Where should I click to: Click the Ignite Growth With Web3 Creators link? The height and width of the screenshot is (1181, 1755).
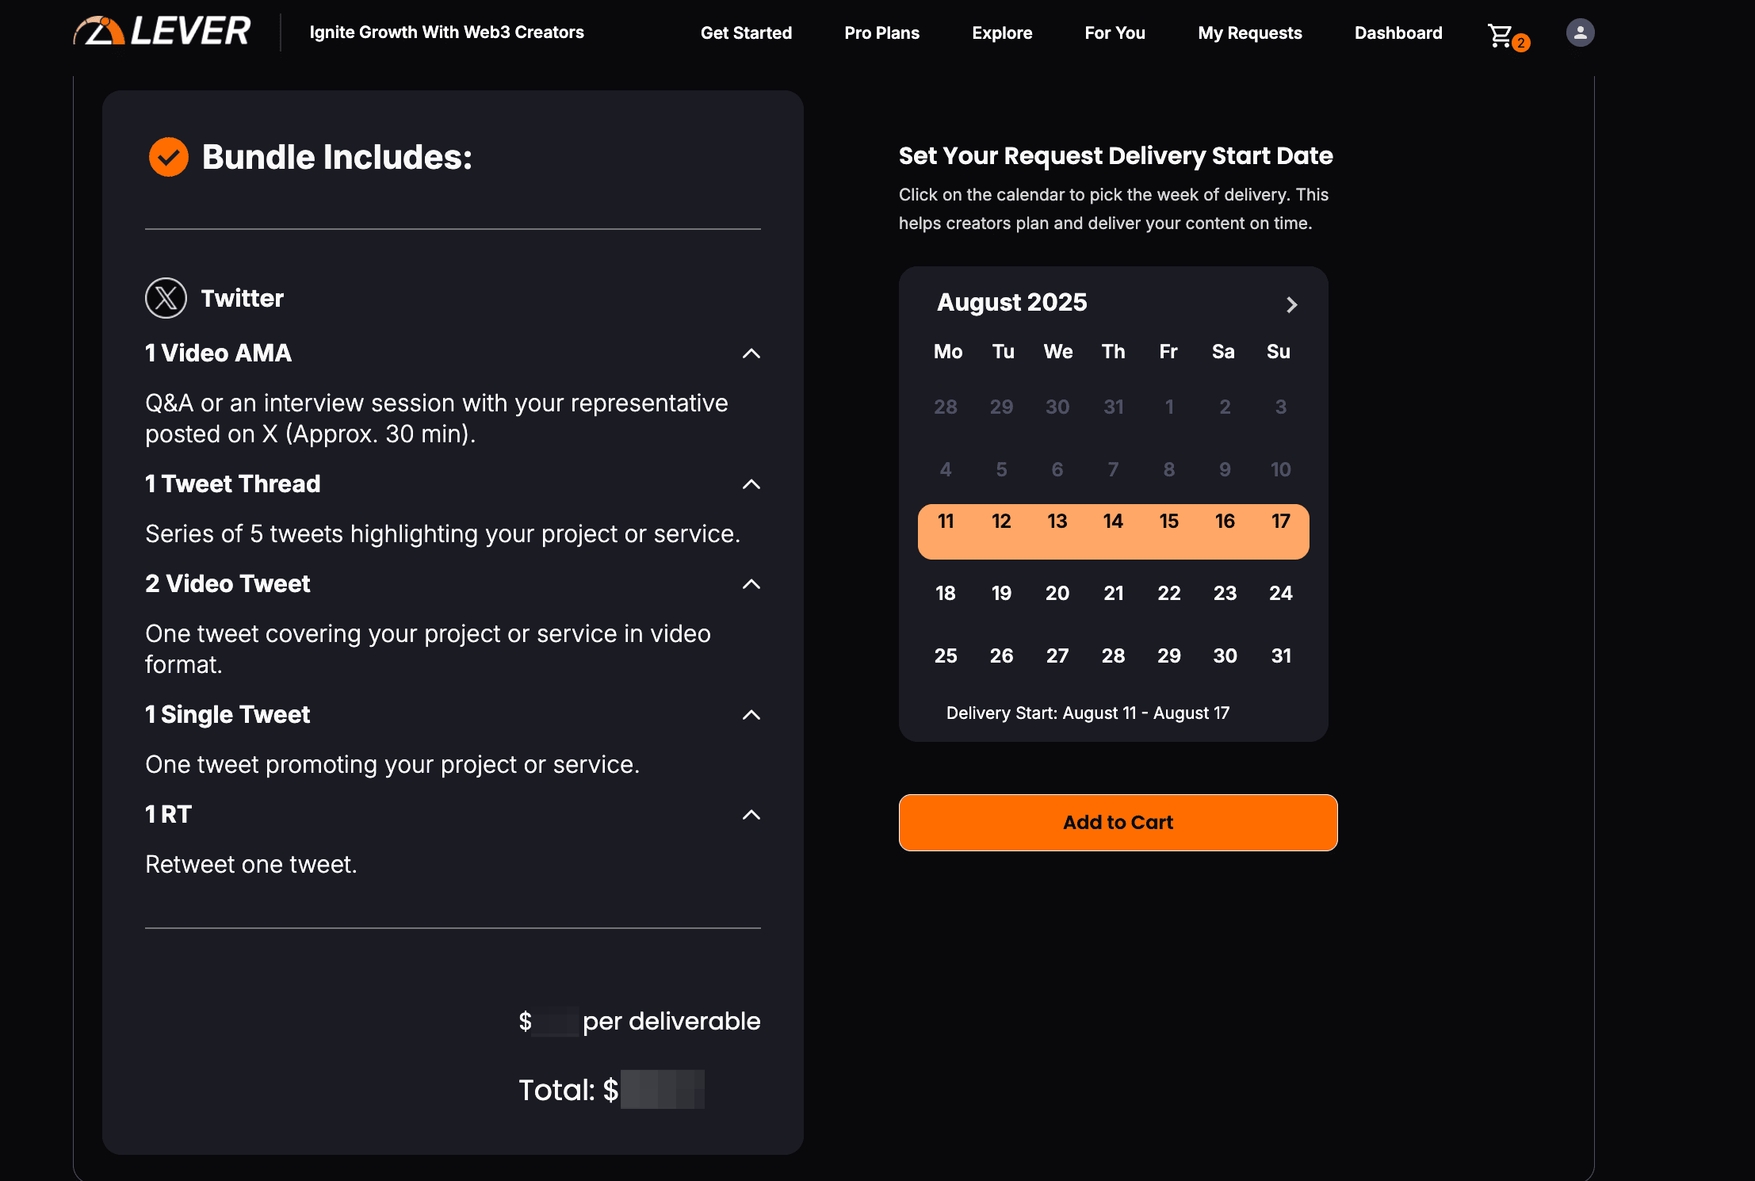click(x=446, y=32)
